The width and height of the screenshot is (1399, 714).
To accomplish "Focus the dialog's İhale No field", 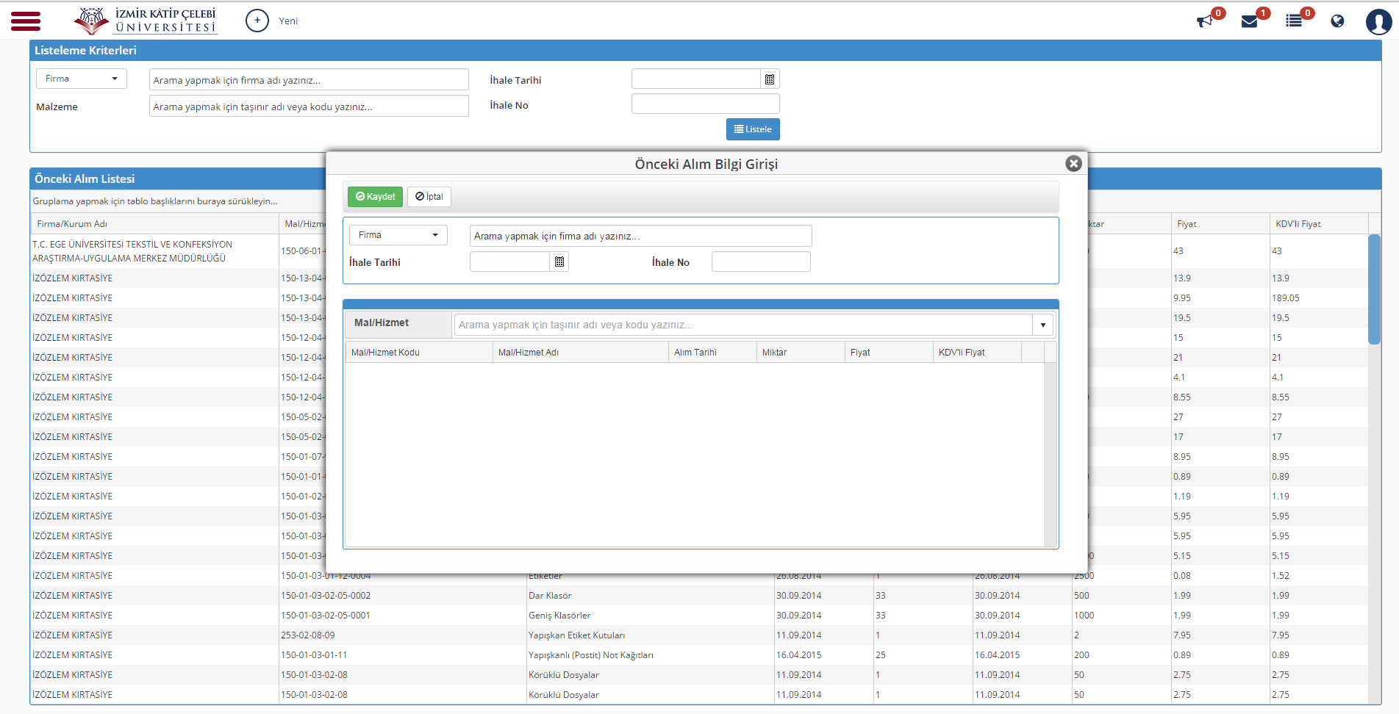I will click(x=761, y=262).
